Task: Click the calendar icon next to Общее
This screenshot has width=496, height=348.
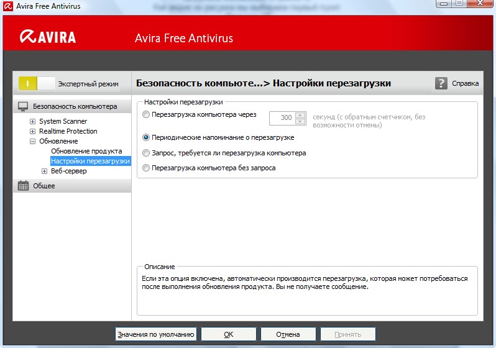Action: 23,186
